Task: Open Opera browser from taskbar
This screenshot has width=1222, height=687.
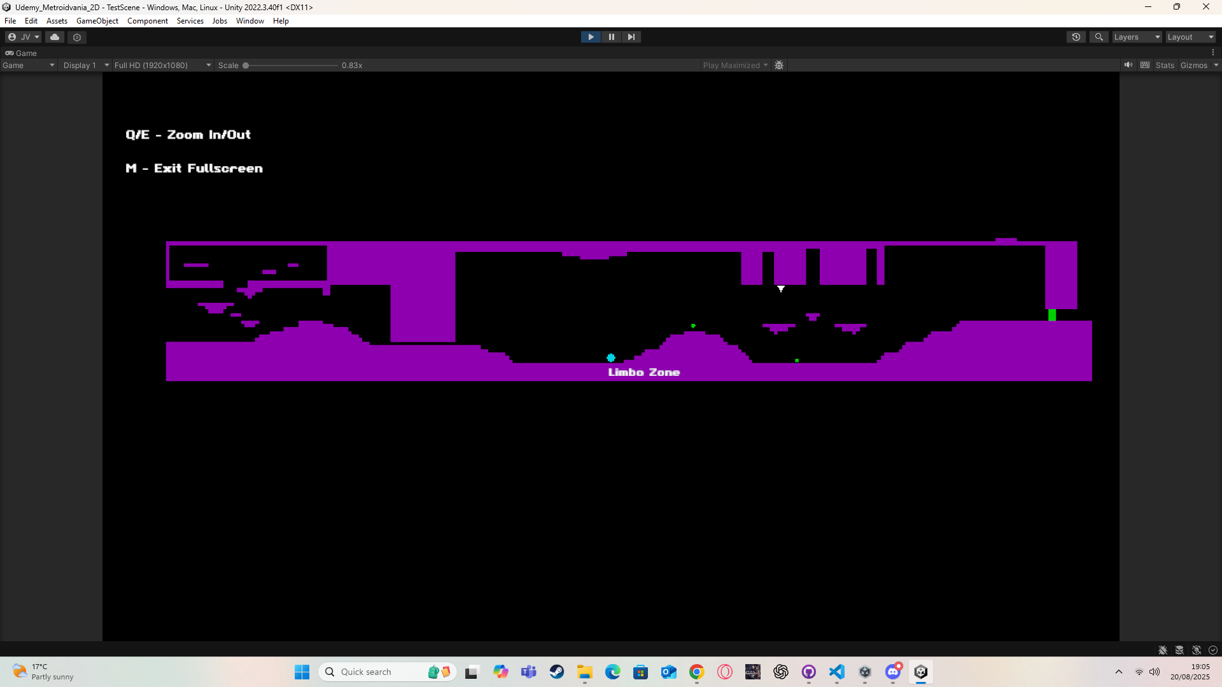Action: point(725,672)
